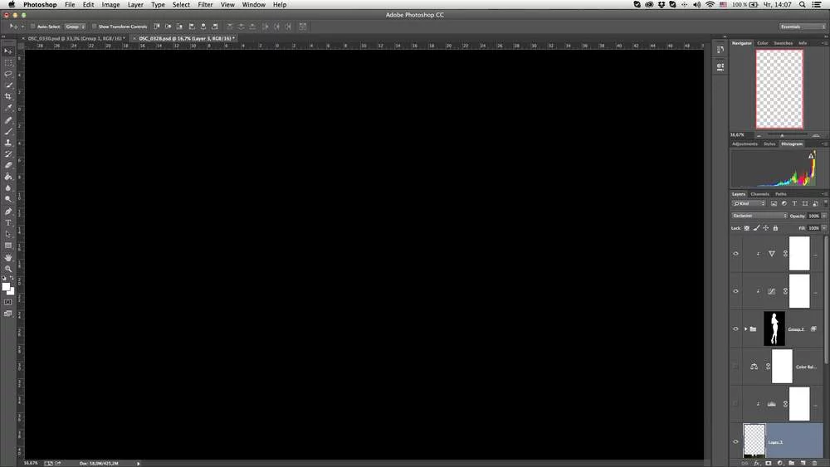Select the Lasso tool

8,74
